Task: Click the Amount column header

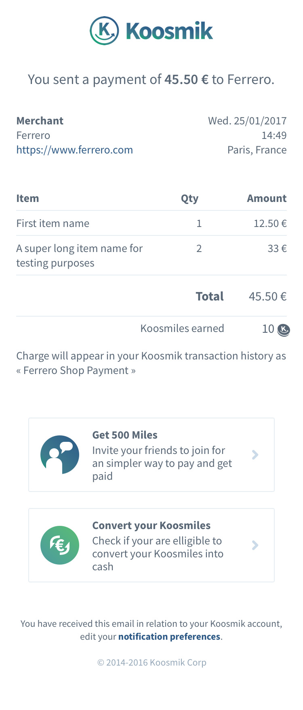Action: tap(267, 198)
